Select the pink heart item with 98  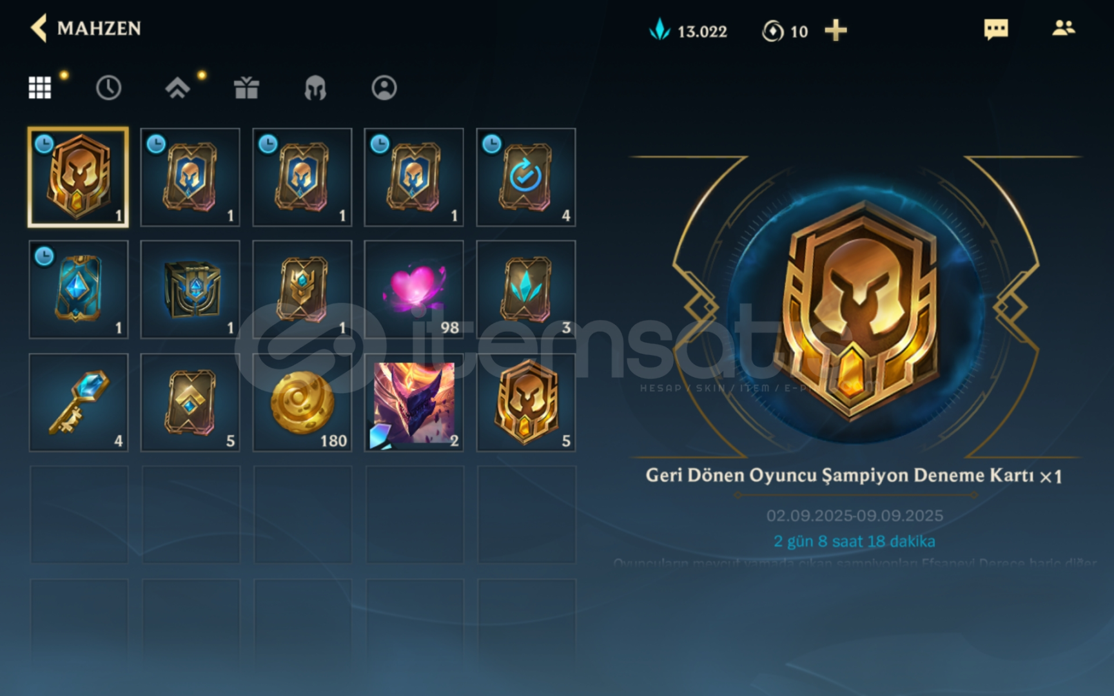coord(414,289)
